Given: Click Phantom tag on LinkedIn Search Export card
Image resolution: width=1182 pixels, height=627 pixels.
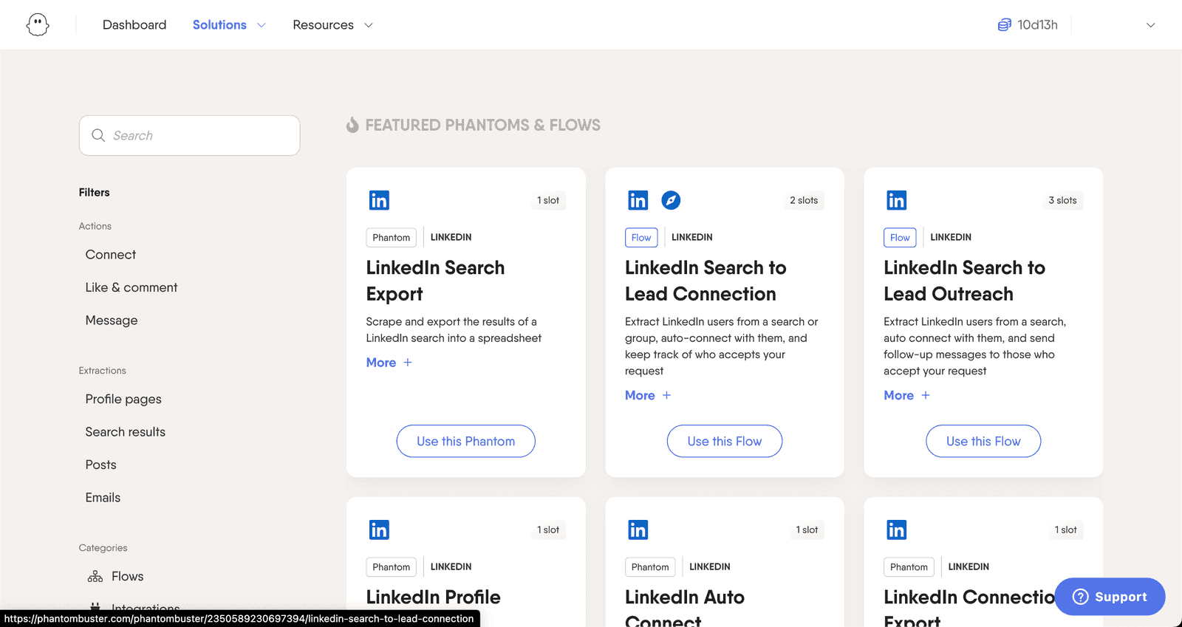Looking at the screenshot, I should [x=391, y=237].
